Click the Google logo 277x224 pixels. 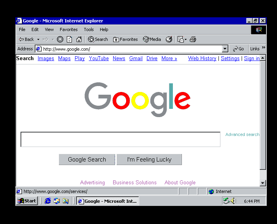[138, 99]
